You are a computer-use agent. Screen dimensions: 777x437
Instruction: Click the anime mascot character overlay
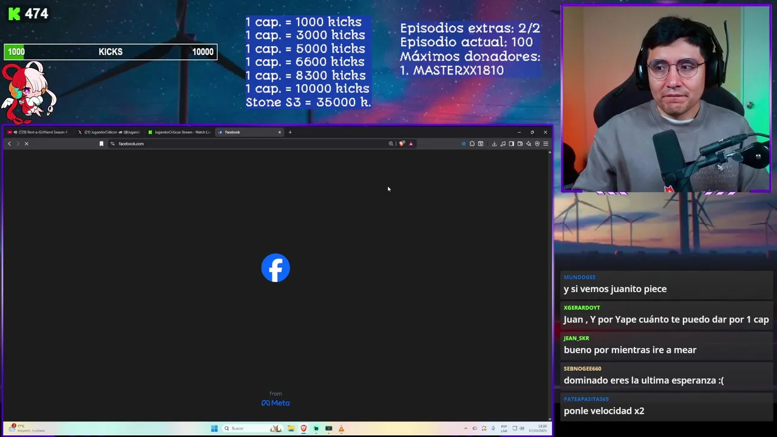[x=29, y=92]
